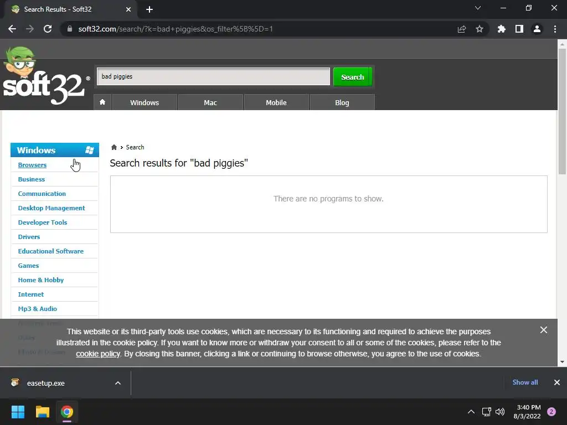Viewport: 567px width, 425px height.
Task: Open the Games category
Action: (28, 266)
